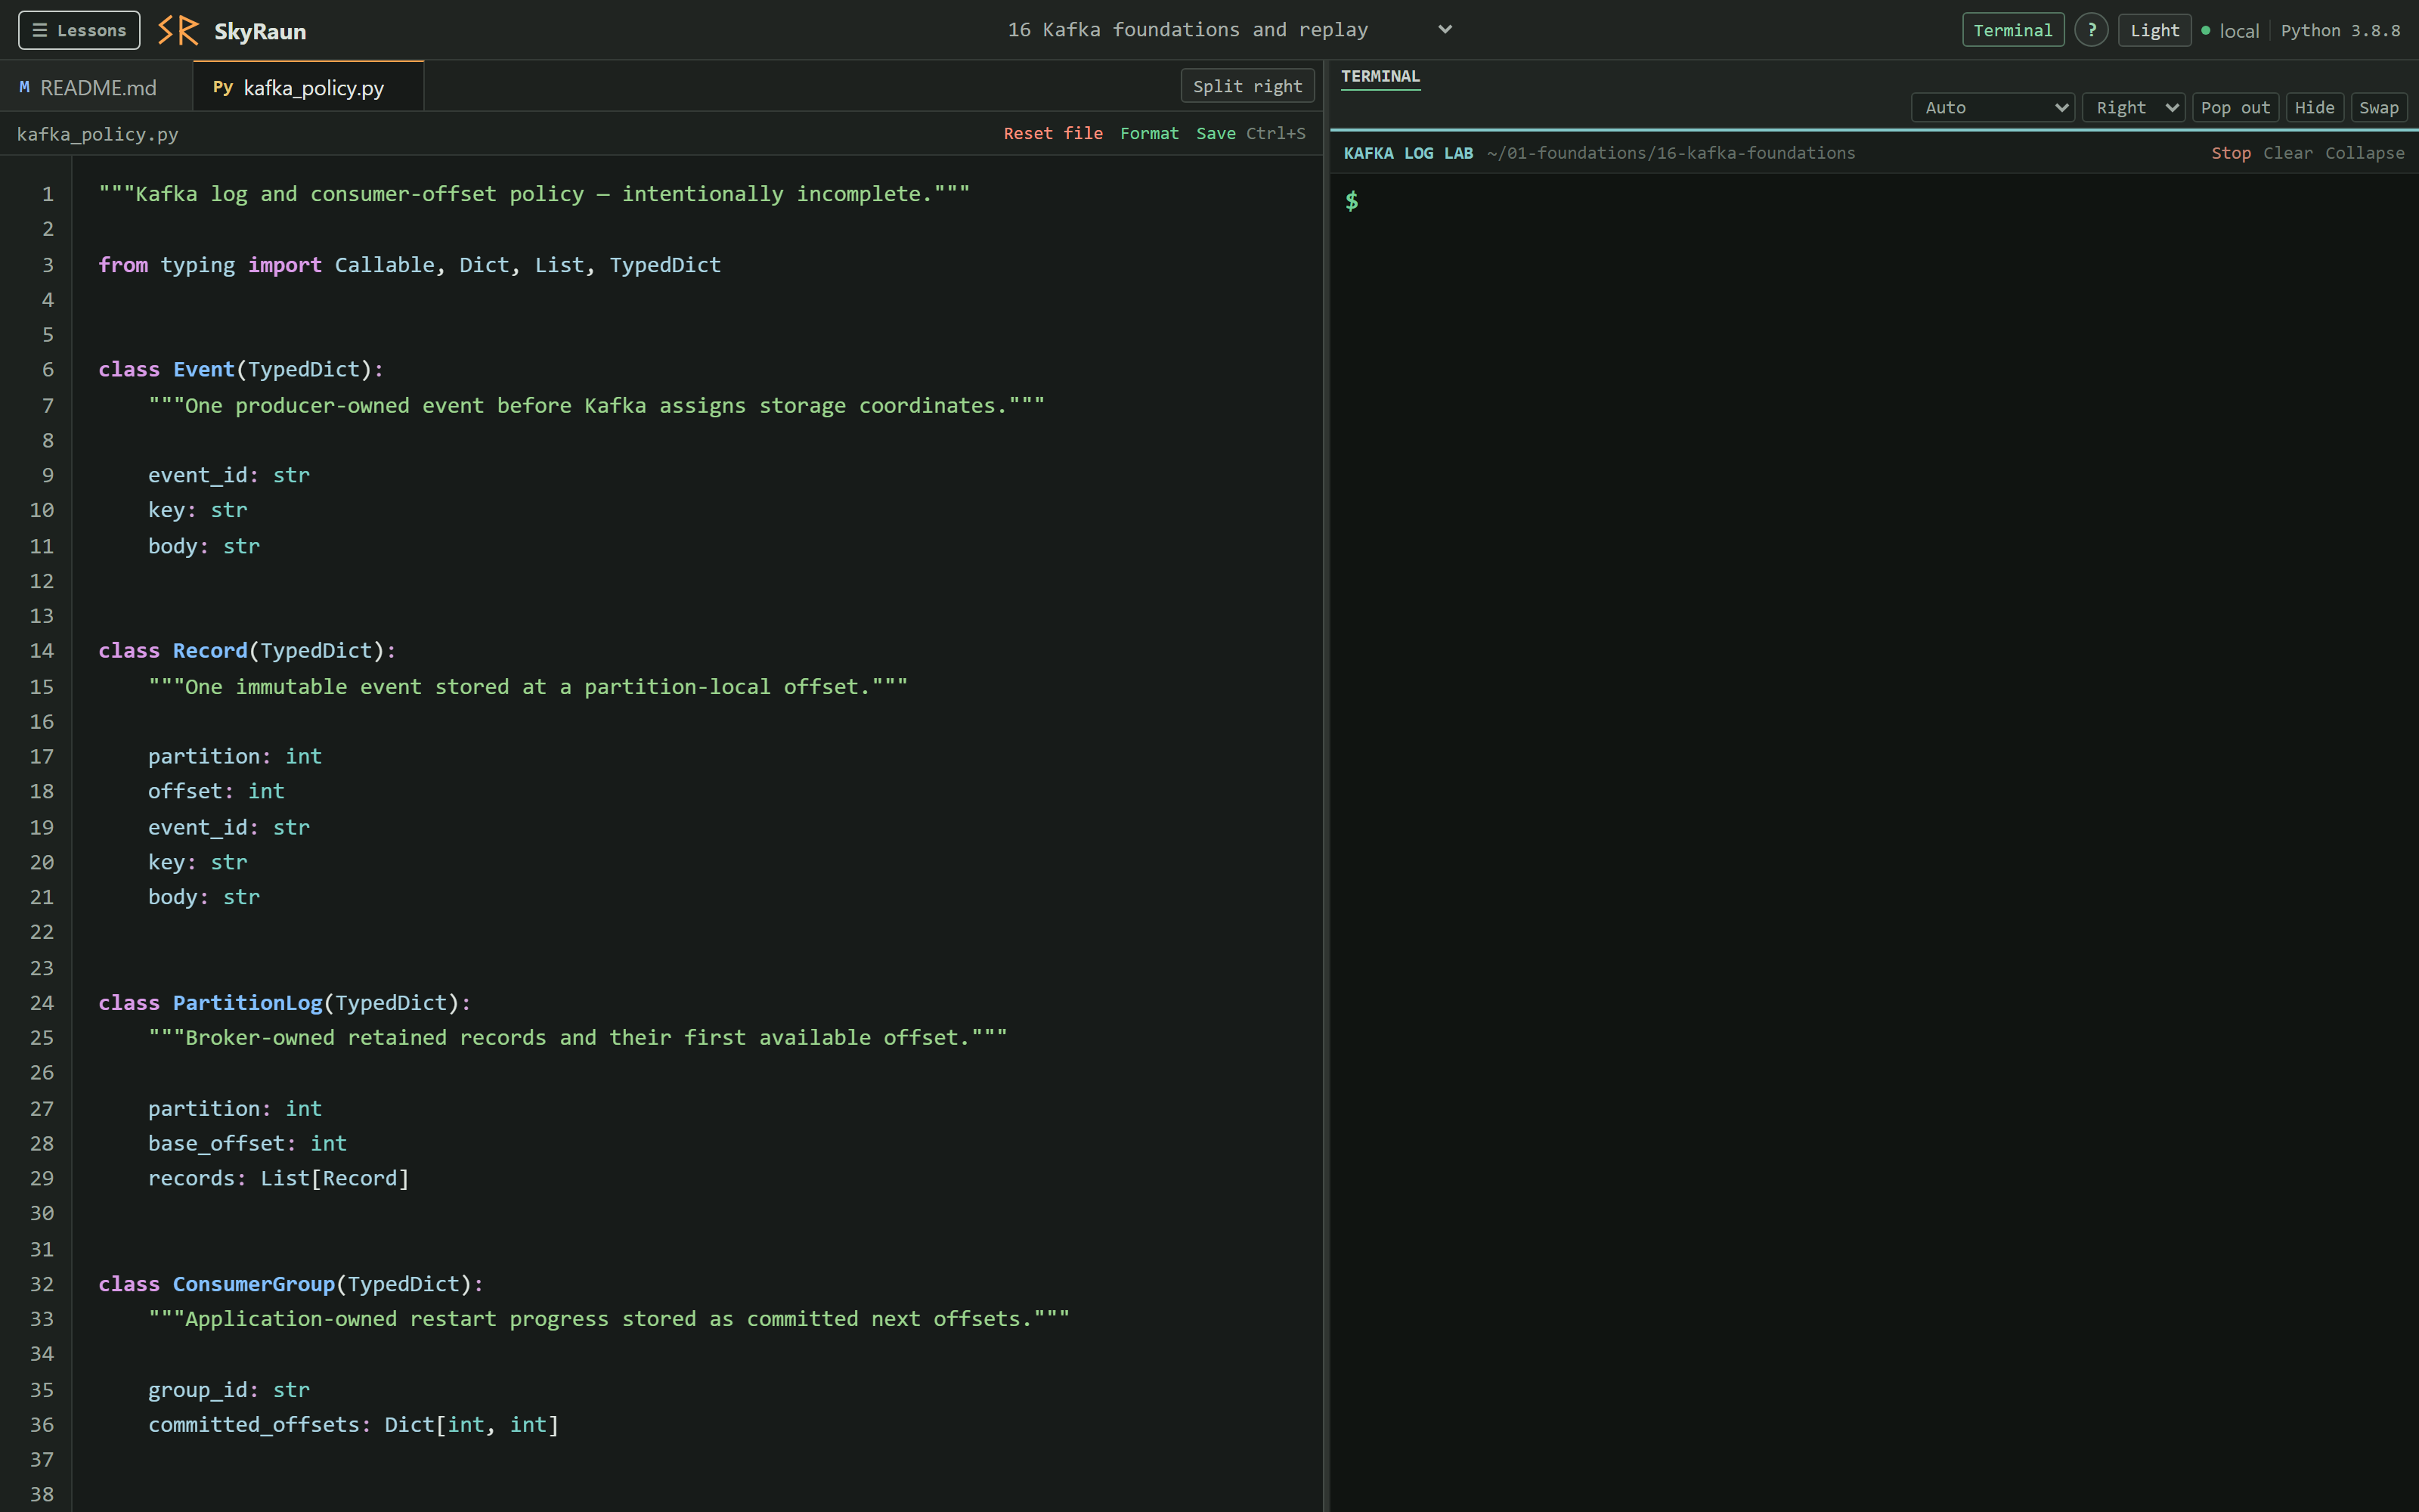The image size is (2419, 1512).
Task: Click the committed_offsets: Dict[int, int] line
Action: pos(353,1424)
